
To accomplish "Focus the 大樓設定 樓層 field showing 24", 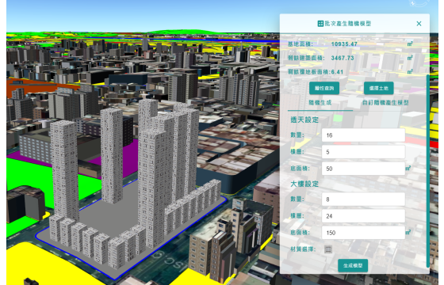I will pos(363,216).
